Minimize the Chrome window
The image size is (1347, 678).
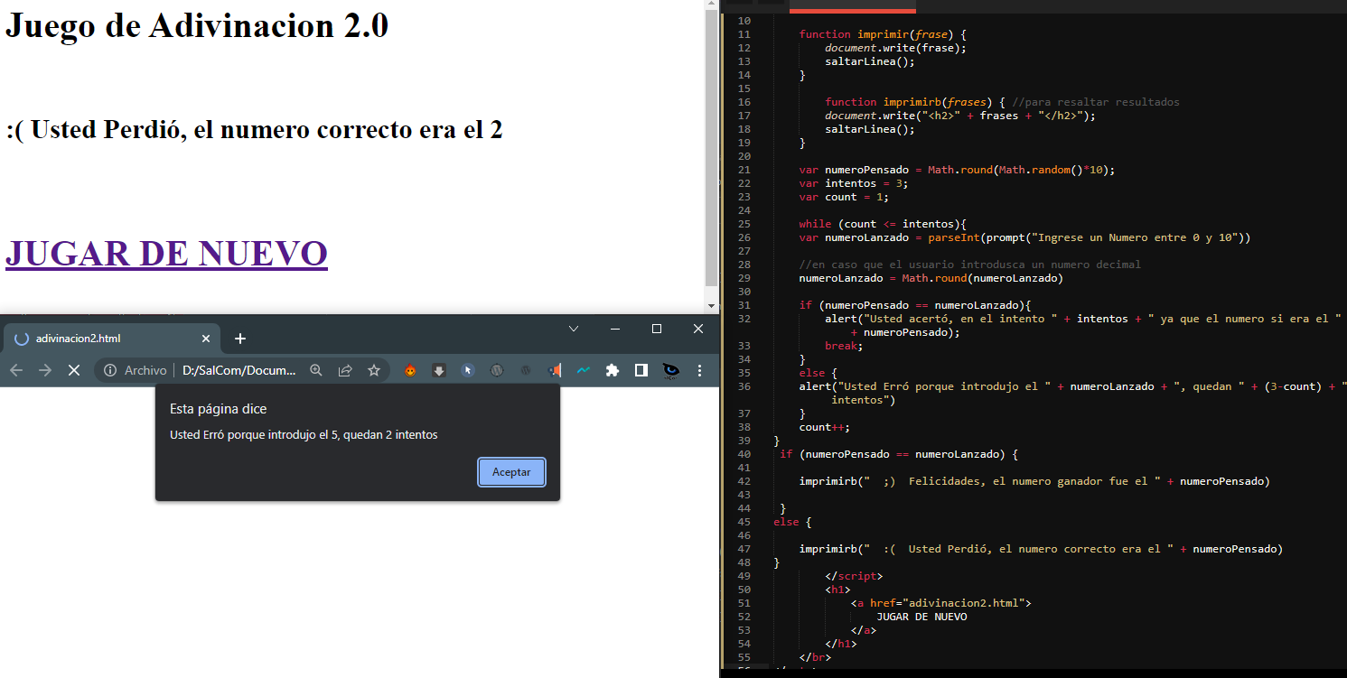tap(615, 330)
